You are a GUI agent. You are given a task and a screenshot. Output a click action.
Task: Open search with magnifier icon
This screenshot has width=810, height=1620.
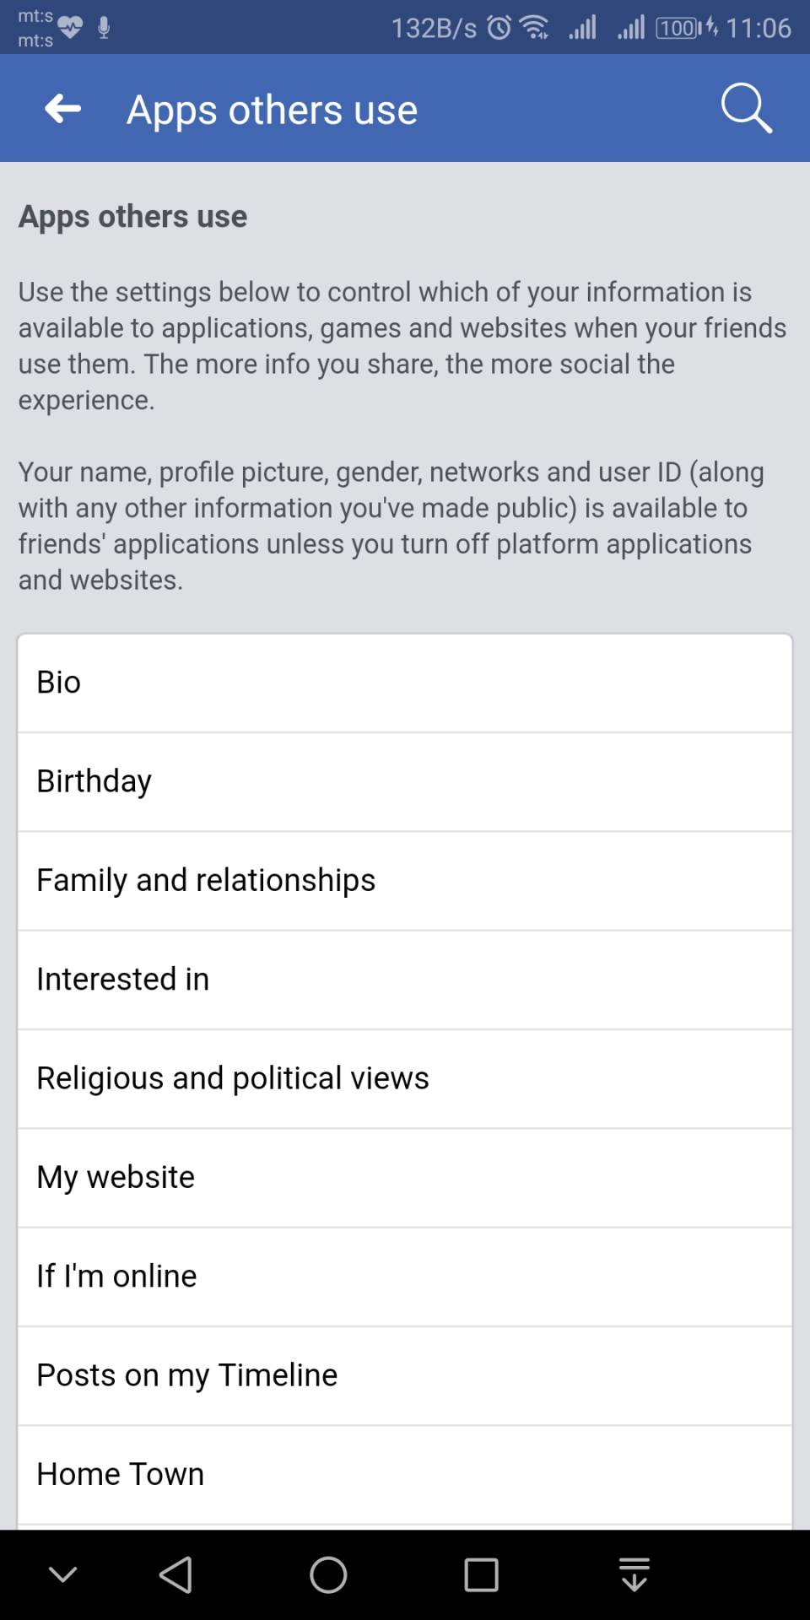(x=746, y=109)
